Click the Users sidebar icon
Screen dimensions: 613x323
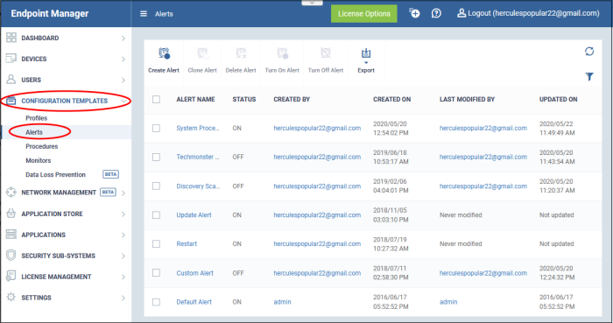pos(11,80)
